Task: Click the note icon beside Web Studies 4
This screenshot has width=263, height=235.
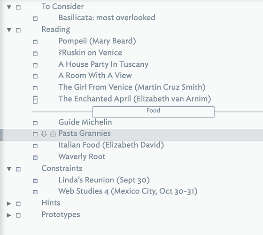Action: pyautogui.click(x=35, y=192)
